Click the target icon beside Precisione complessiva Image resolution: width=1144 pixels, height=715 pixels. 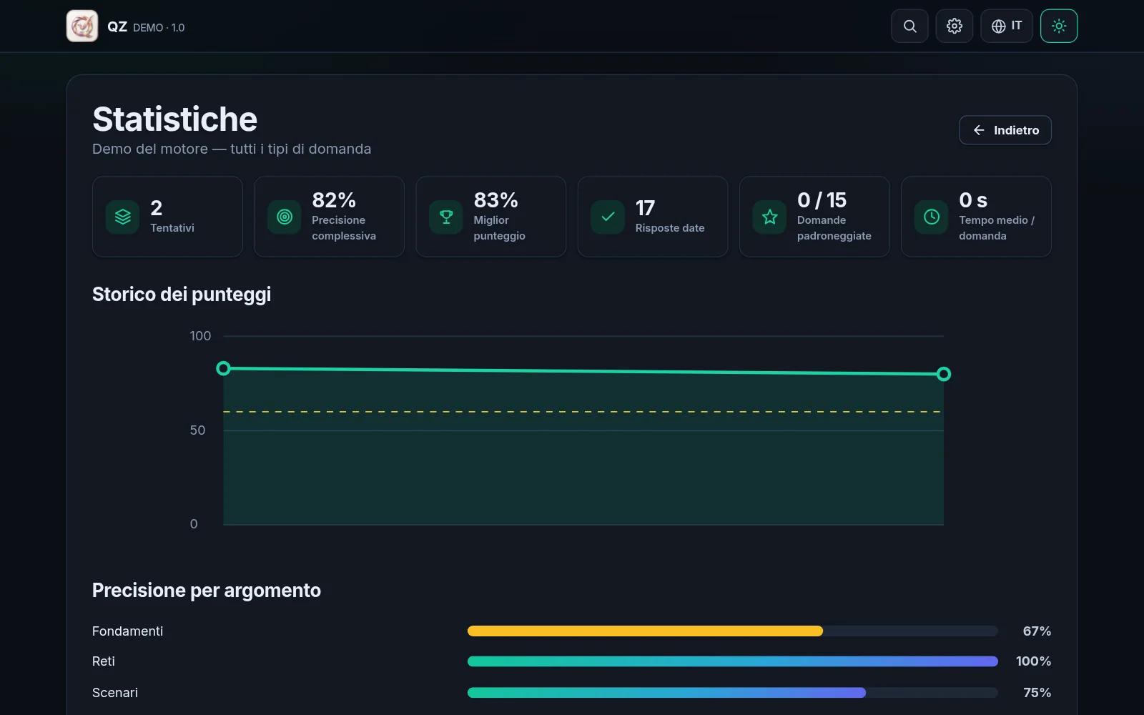[285, 217]
